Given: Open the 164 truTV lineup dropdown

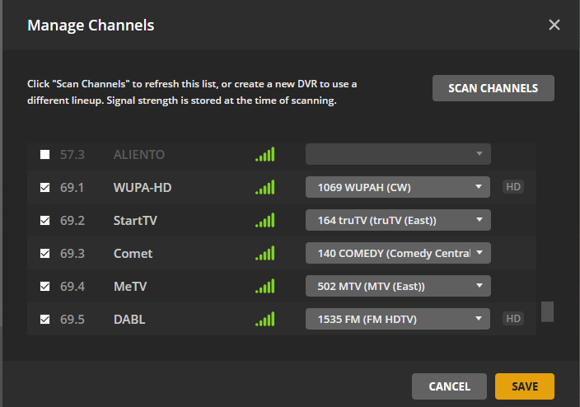Looking at the screenshot, I should 398,220.
